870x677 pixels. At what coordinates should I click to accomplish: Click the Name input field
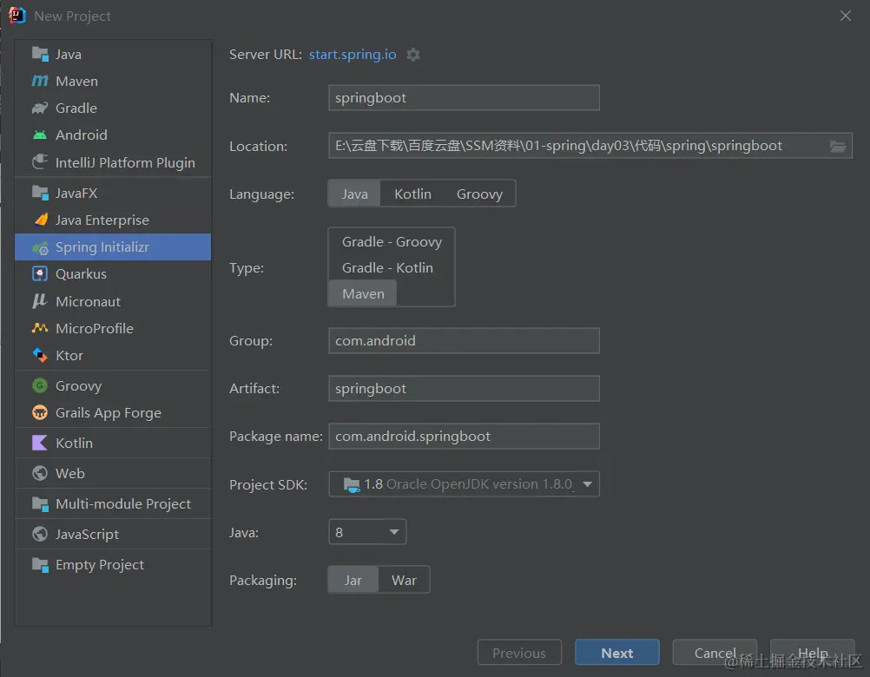point(464,97)
